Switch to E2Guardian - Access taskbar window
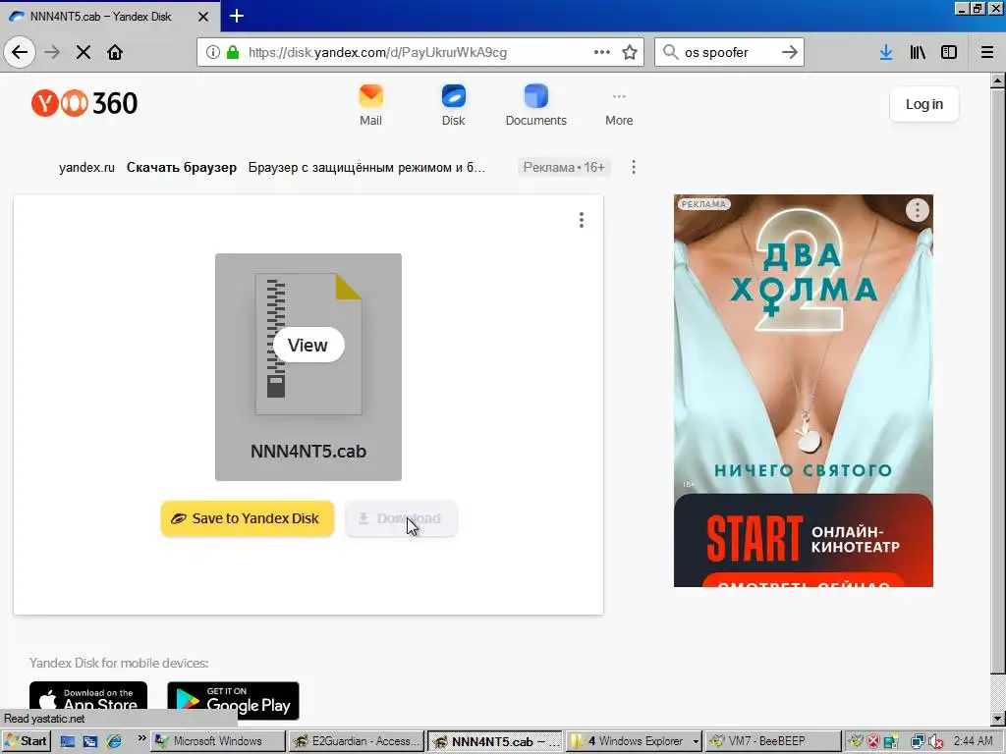The height and width of the screenshot is (754, 1006). [357, 741]
